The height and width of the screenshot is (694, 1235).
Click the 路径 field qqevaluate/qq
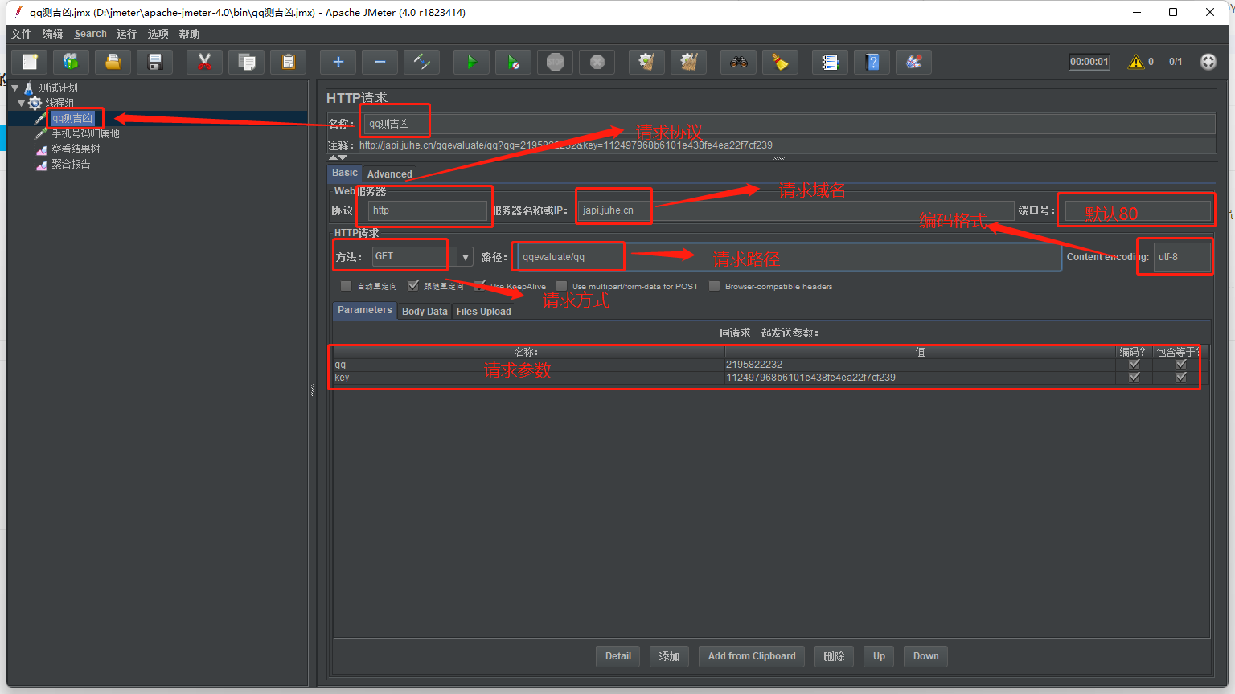(x=789, y=257)
